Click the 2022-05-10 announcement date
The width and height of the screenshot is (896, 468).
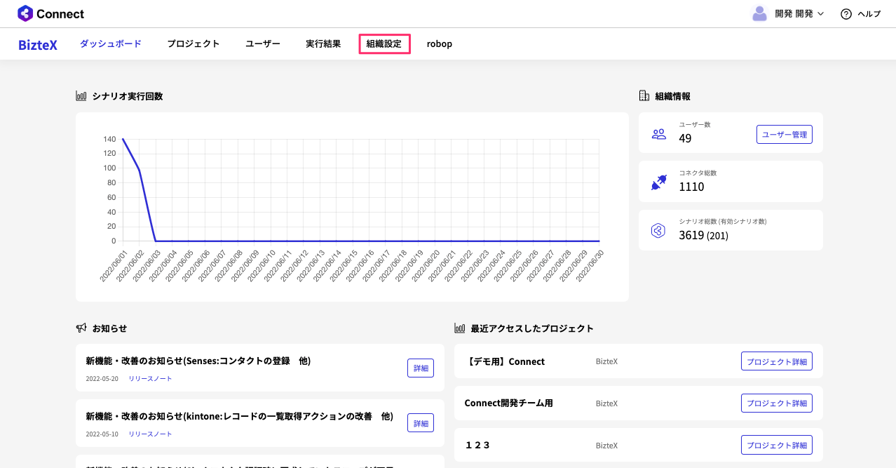(x=102, y=434)
